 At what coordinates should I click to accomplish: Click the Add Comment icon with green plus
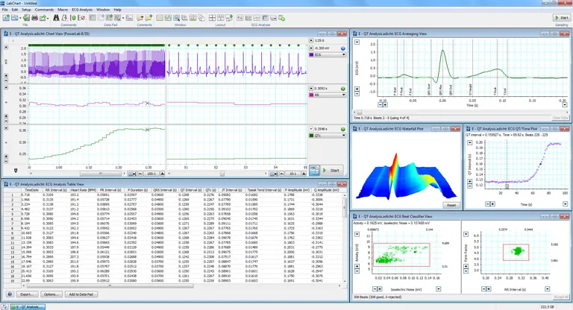(148, 18)
